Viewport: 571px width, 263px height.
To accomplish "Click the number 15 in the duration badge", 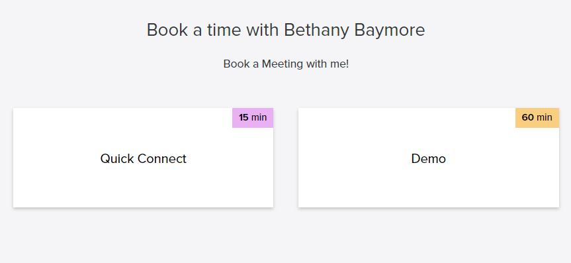I will (x=243, y=117).
